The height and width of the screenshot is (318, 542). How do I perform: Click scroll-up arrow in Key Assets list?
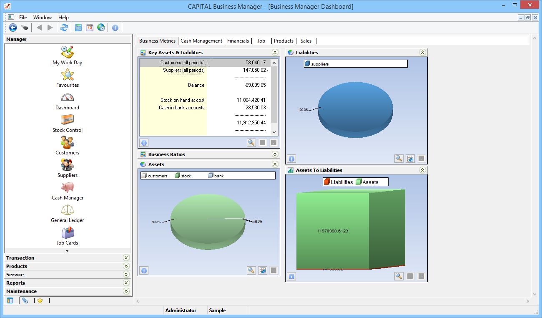point(274,63)
